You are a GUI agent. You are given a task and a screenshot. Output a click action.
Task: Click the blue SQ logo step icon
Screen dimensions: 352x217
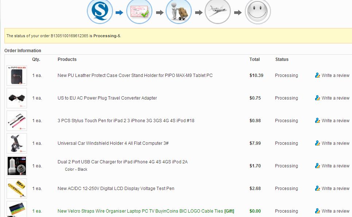(100, 11)
